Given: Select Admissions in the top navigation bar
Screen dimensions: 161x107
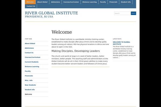Looking at the screenshot, I should (56, 2).
